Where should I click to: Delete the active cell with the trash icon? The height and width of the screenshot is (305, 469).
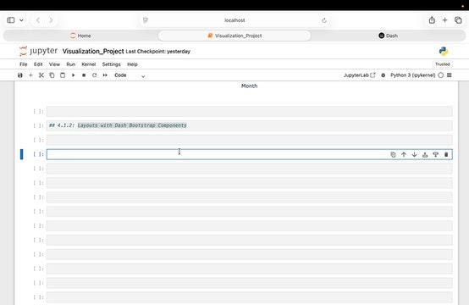pos(446,154)
